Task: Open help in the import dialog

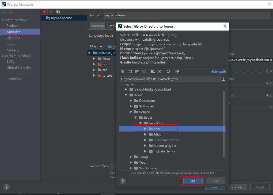Action: [x=123, y=181]
